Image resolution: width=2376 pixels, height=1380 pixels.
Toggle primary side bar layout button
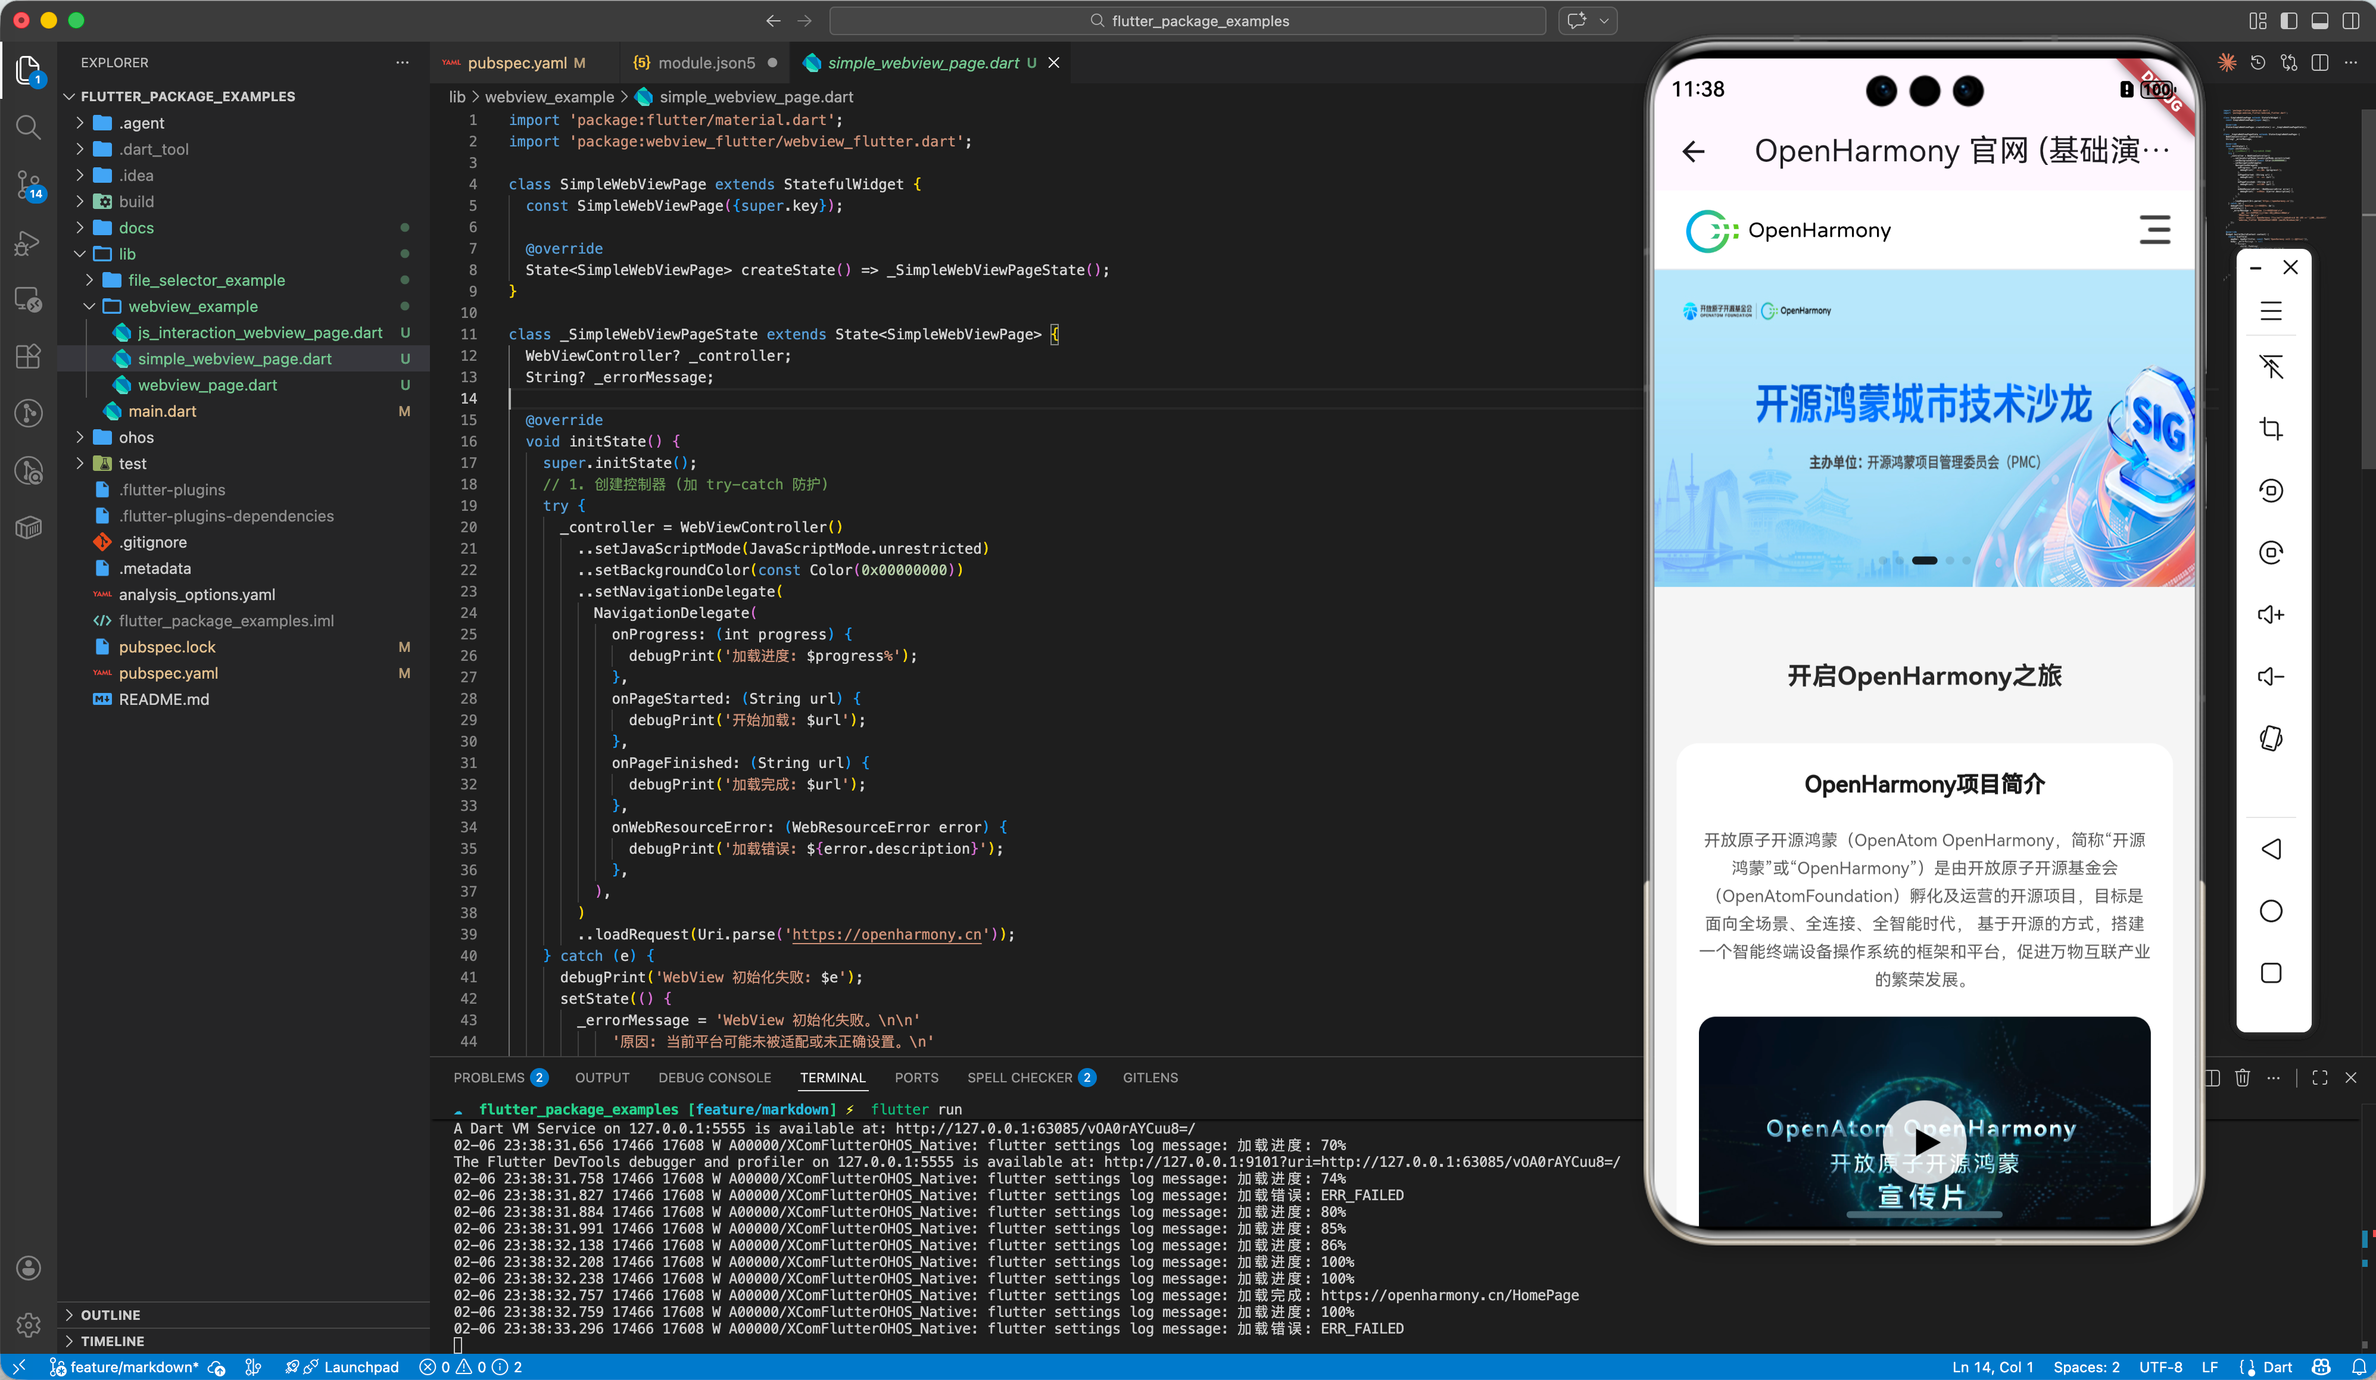point(2288,21)
